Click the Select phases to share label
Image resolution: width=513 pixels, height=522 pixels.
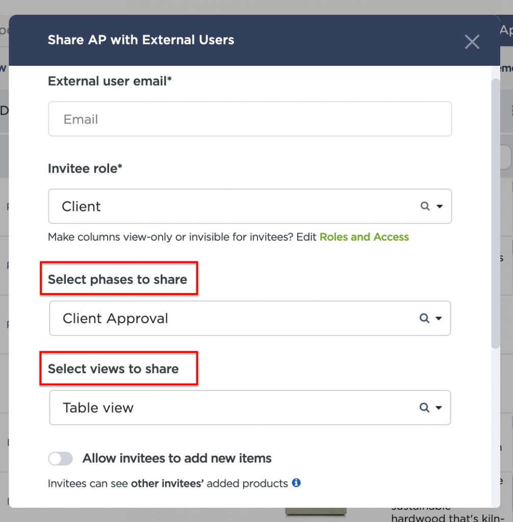(x=117, y=279)
